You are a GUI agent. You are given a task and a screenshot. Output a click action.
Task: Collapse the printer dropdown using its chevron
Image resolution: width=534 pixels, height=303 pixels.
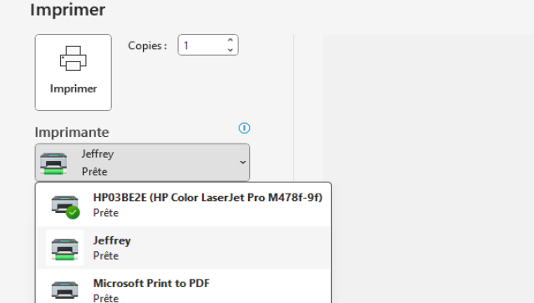tap(242, 162)
